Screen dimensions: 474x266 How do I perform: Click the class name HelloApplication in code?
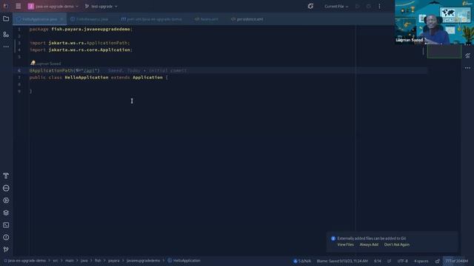click(x=87, y=78)
